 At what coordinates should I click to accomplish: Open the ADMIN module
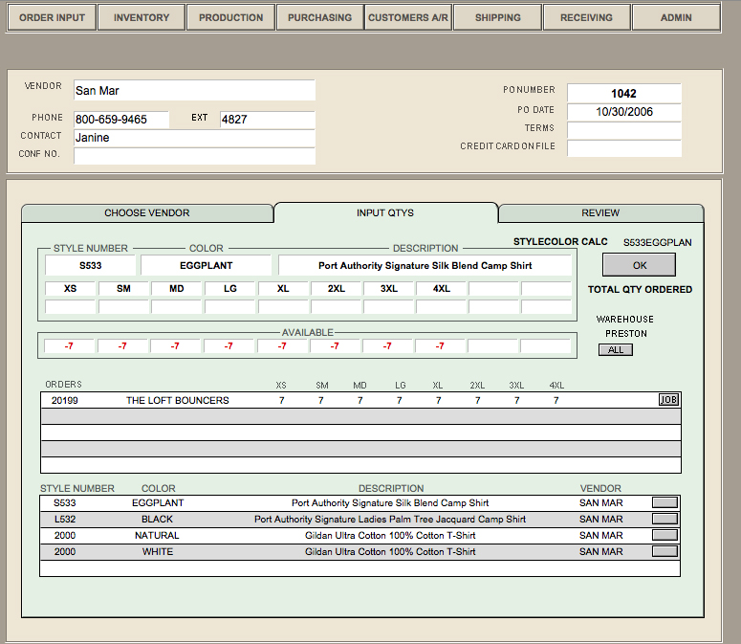pyautogui.click(x=676, y=17)
